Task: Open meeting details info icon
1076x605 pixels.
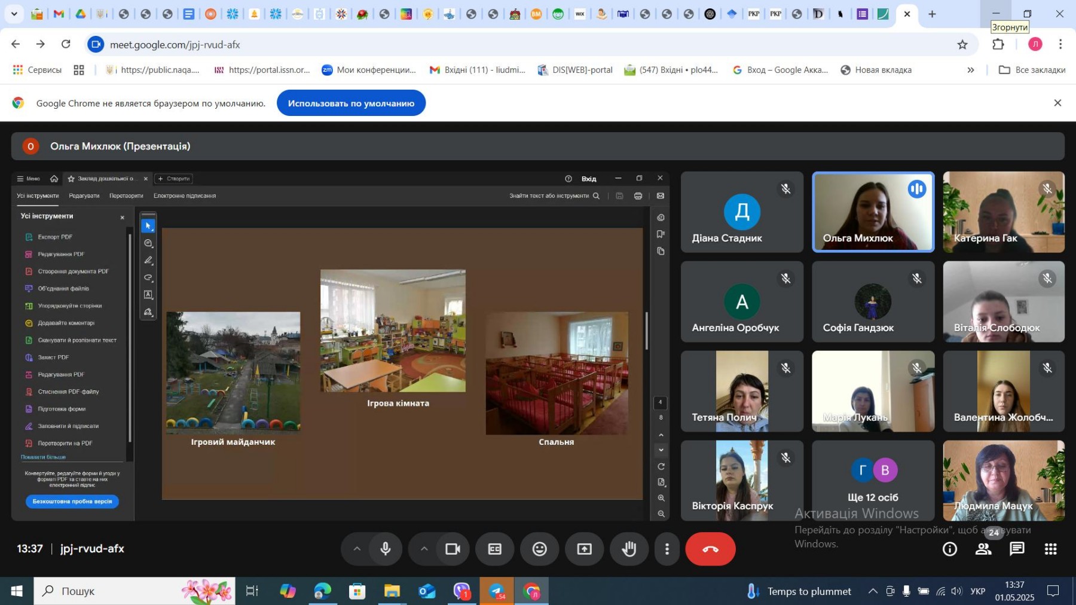Action: (x=950, y=549)
